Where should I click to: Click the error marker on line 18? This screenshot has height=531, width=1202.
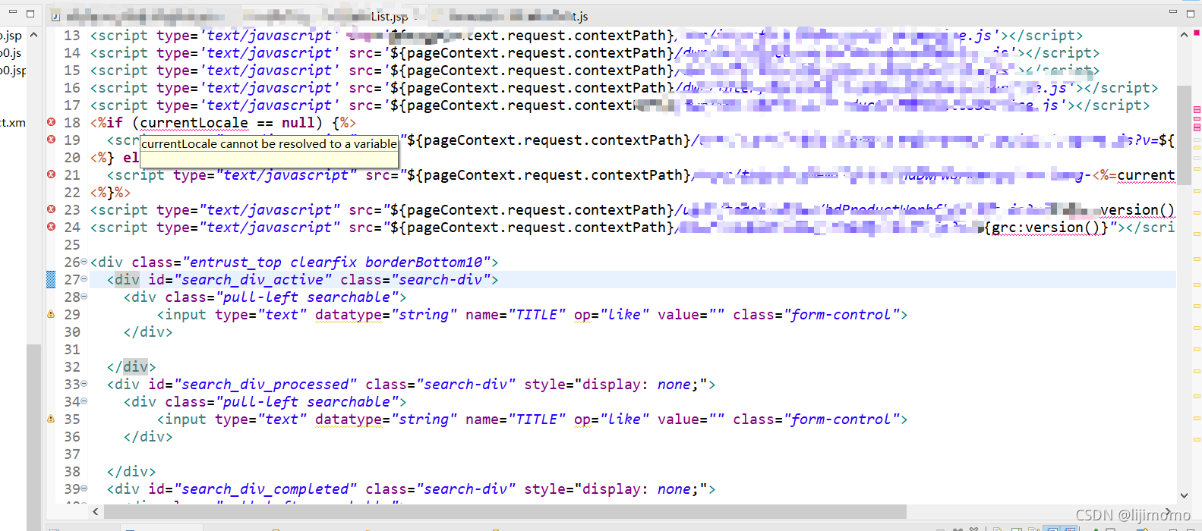51,122
